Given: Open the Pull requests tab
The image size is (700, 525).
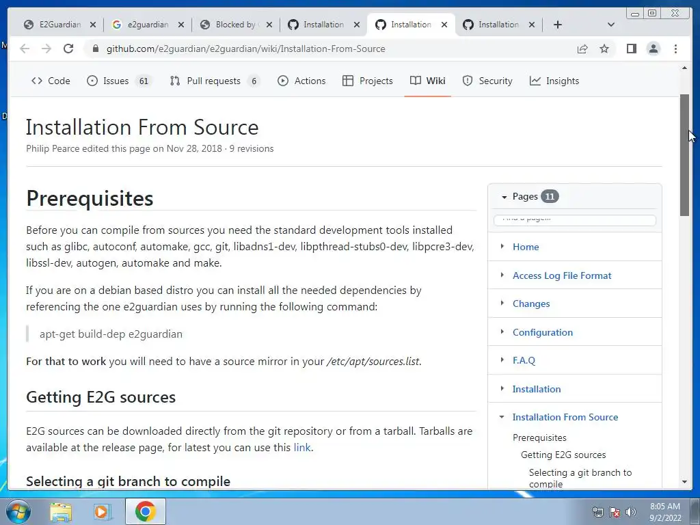Looking at the screenshot, I should pos(214,81).
